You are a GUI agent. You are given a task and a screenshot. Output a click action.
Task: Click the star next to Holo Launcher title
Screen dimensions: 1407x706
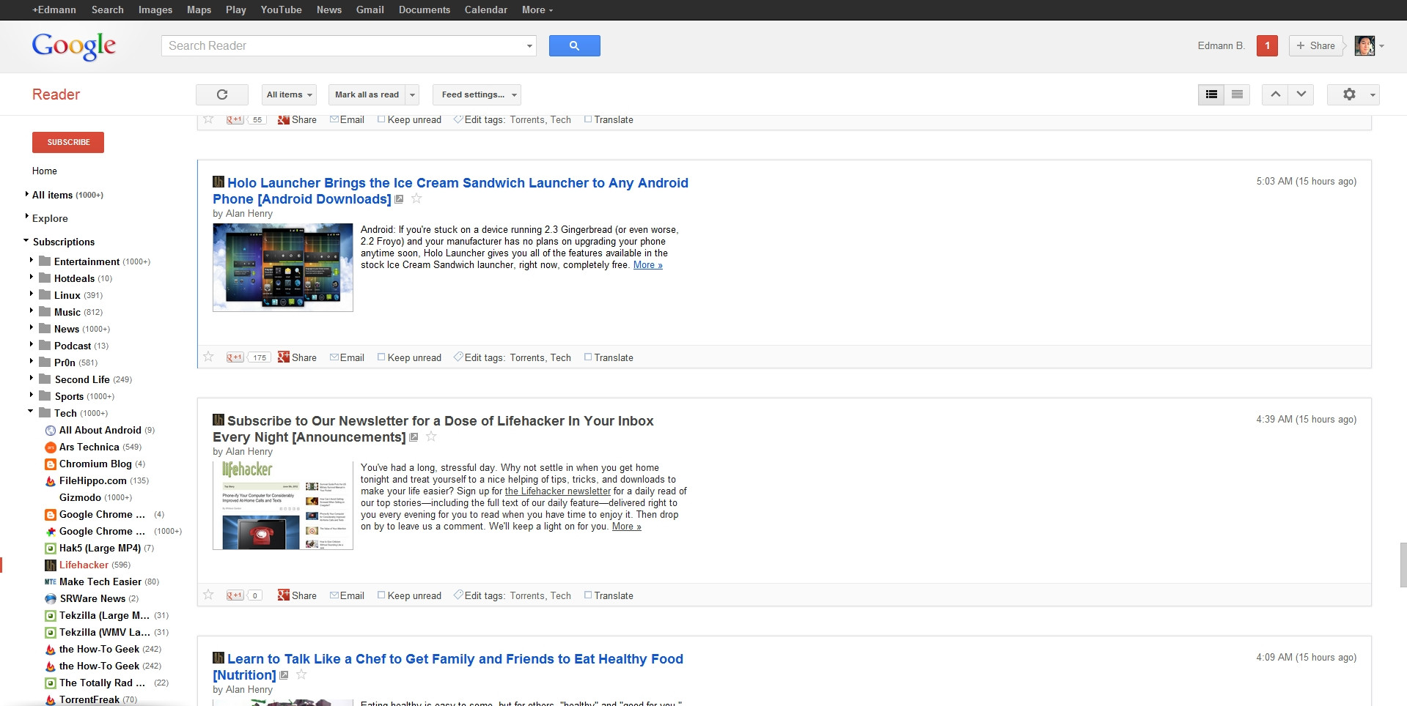[416, 198]
